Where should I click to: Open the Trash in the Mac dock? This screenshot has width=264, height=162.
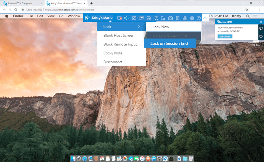pos(191,159)
